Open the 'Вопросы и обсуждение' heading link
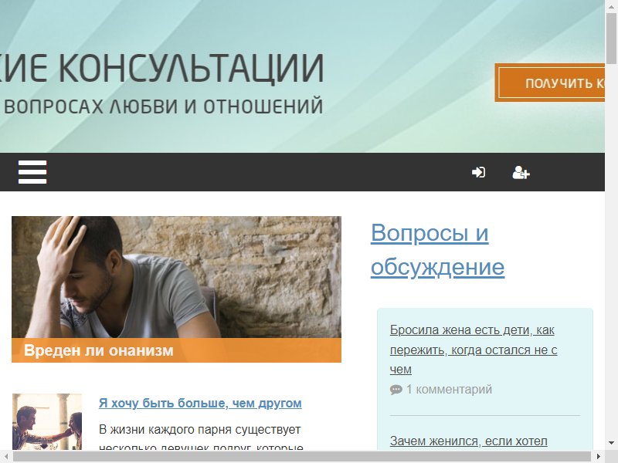Image resolution: width=618 pixels, height=463 pixels. 437,249
